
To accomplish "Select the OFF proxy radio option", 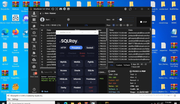I will [128, 25].
